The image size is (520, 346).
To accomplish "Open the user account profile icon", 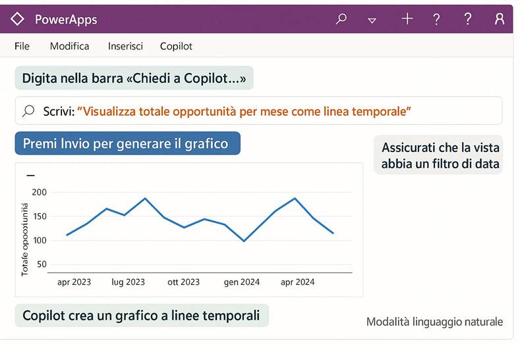I will coord(499,19).
